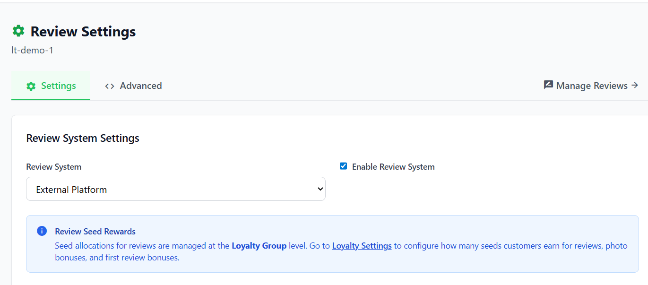
Task: Click the chevron arrow of the External Platform select
Action: (x=320, y=189)
